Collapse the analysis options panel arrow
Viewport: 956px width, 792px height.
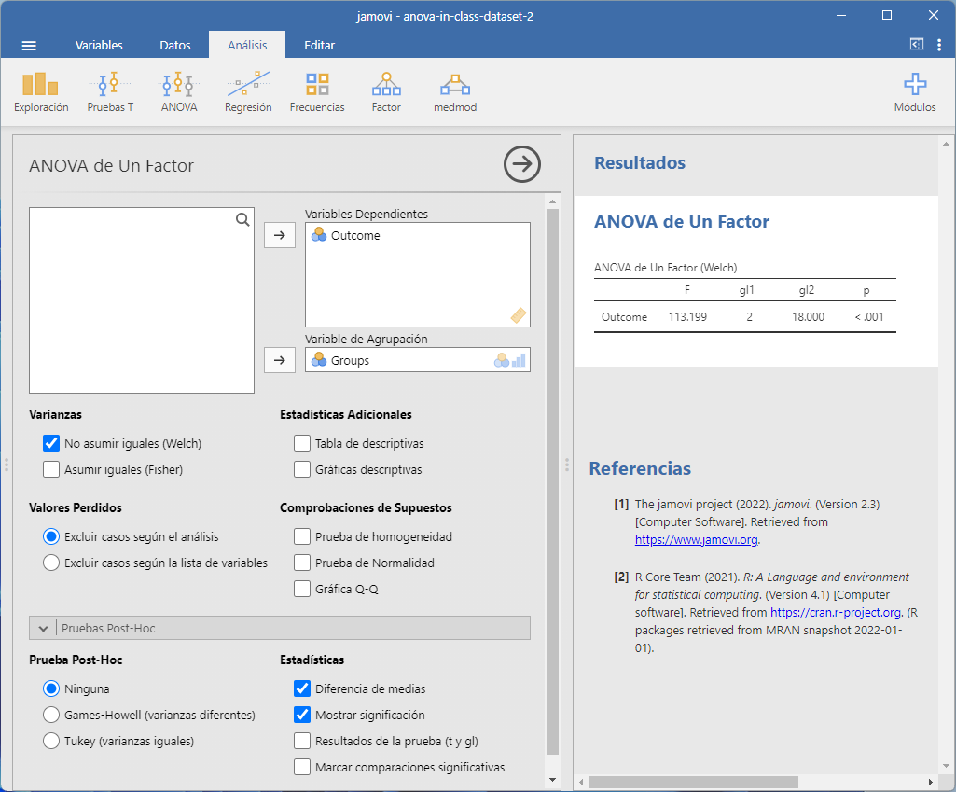click(x=522, y=164)
